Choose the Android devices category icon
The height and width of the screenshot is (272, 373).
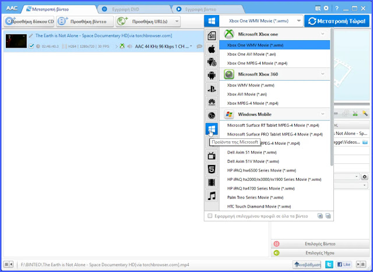pyautogui.click(x=212, y=76)
